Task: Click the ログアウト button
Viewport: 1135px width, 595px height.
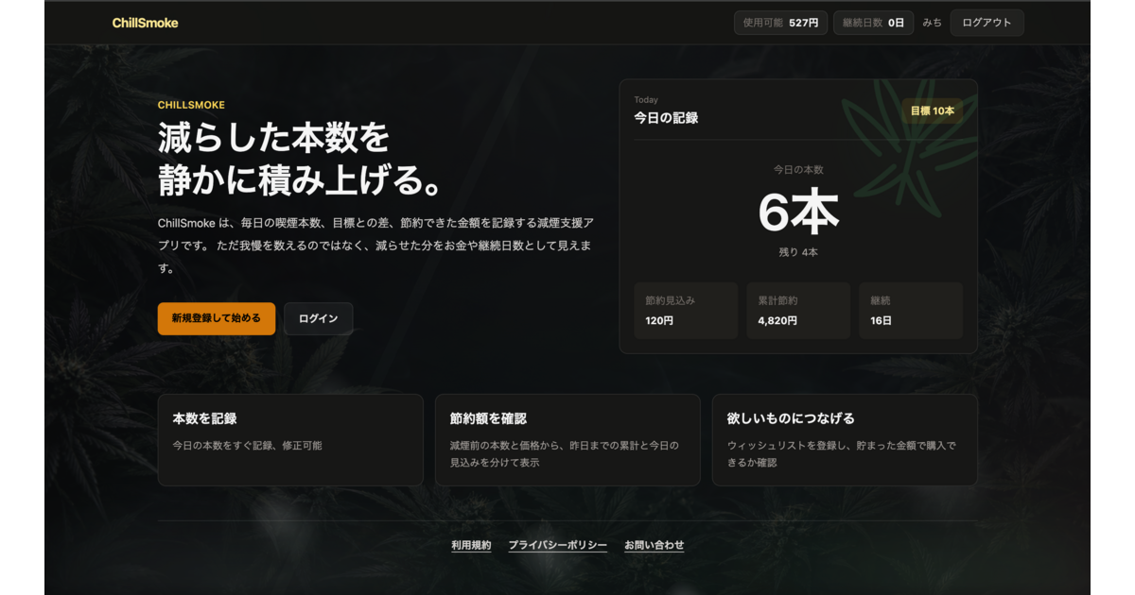Action: point(987,23)
